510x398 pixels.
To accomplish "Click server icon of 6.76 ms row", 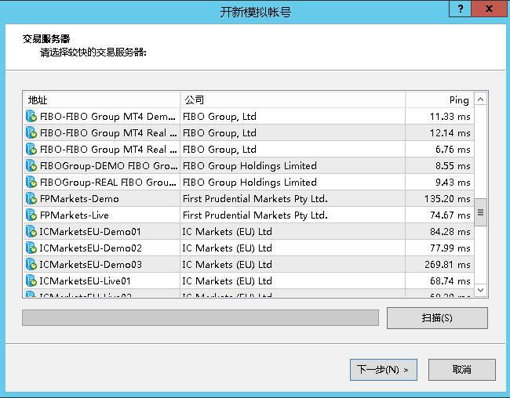I will pyautogui.click(x=31, y=149).
